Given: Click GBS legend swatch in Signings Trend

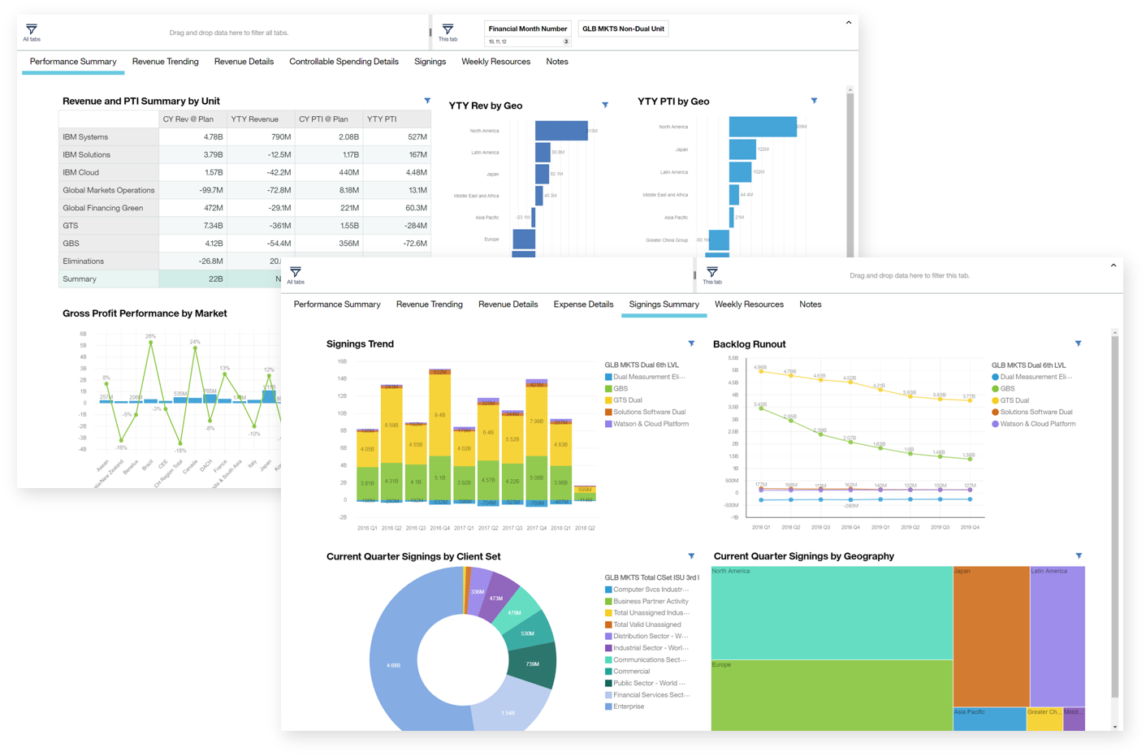Looking at the screenshot, I should pyautogui.click(x=608, y=389).
